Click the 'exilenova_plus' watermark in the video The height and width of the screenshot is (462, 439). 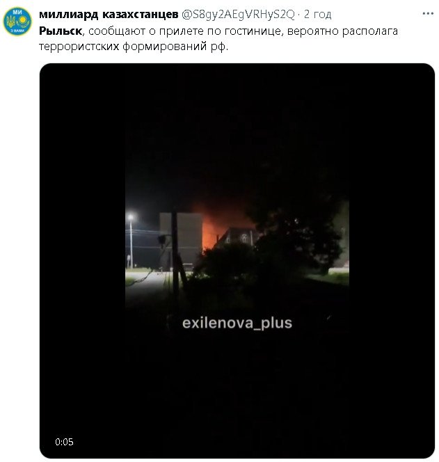pos(237,323)
